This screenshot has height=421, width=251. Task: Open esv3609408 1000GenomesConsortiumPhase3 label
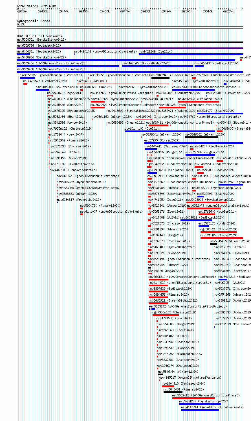(x=51, y=69)
